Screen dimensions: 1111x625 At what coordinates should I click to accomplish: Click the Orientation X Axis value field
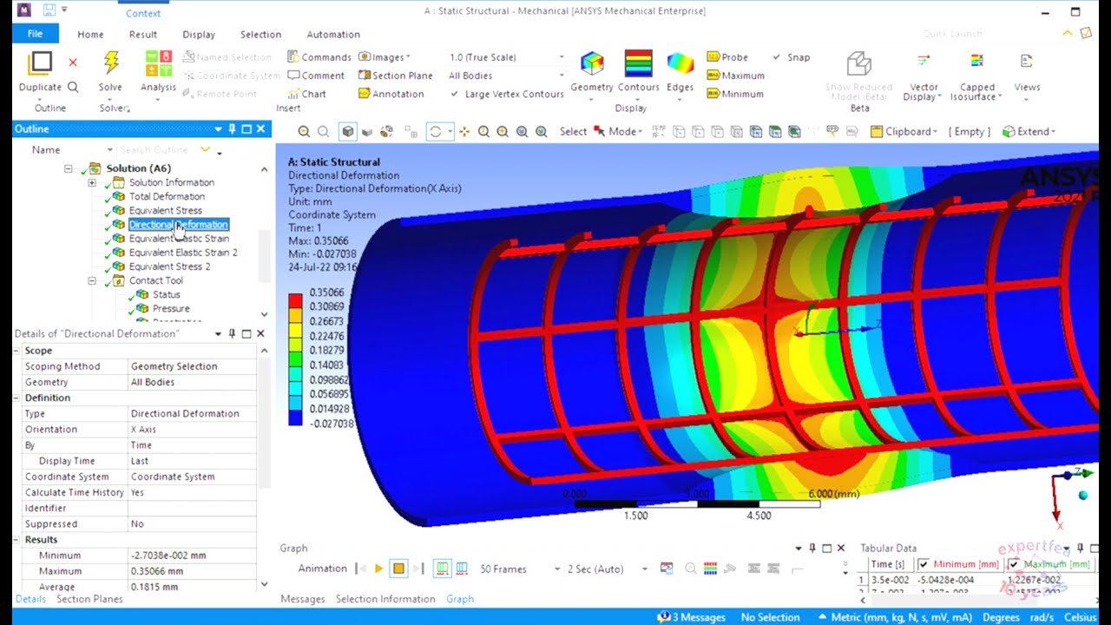(x=191, y=430)
